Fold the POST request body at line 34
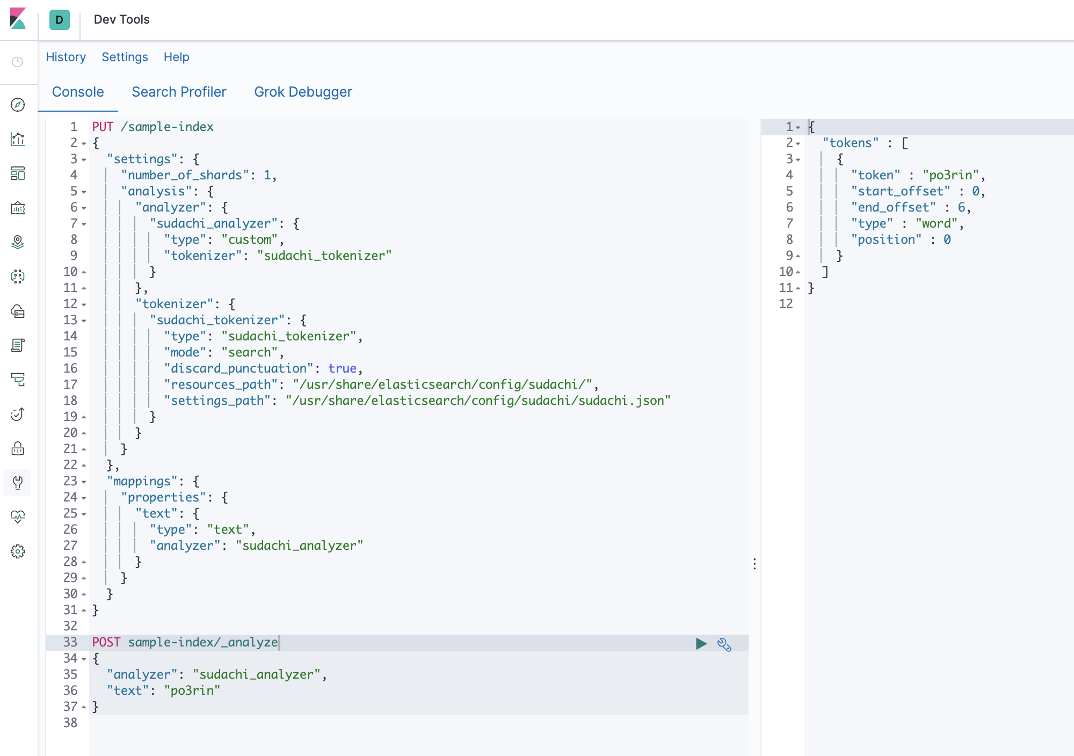1074x756 pixels. (84, 659)
